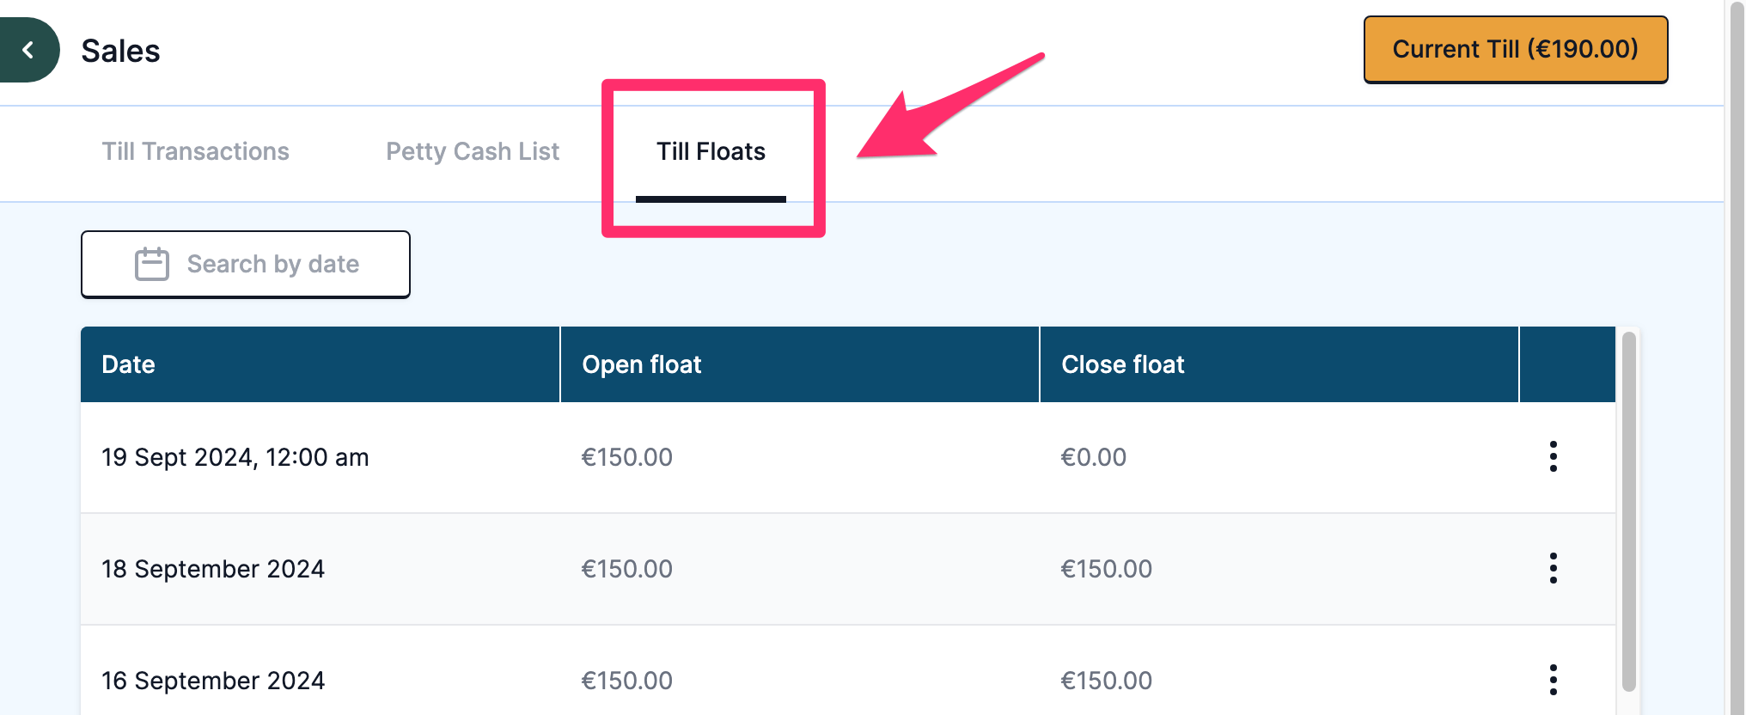This screenshot has width=1746, height=715.
Task: Click the Sales page heading
Action: point(120,51)
